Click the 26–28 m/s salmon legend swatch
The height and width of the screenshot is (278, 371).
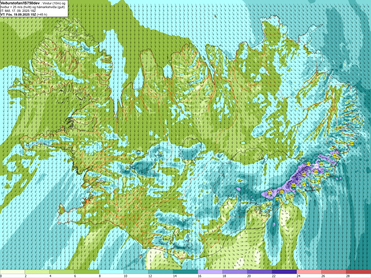pyautogui.click(x=334, y=272)
